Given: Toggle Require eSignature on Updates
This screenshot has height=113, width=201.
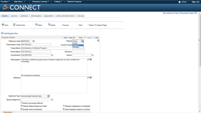Looking at the screenshot, I should coord(64,106).
